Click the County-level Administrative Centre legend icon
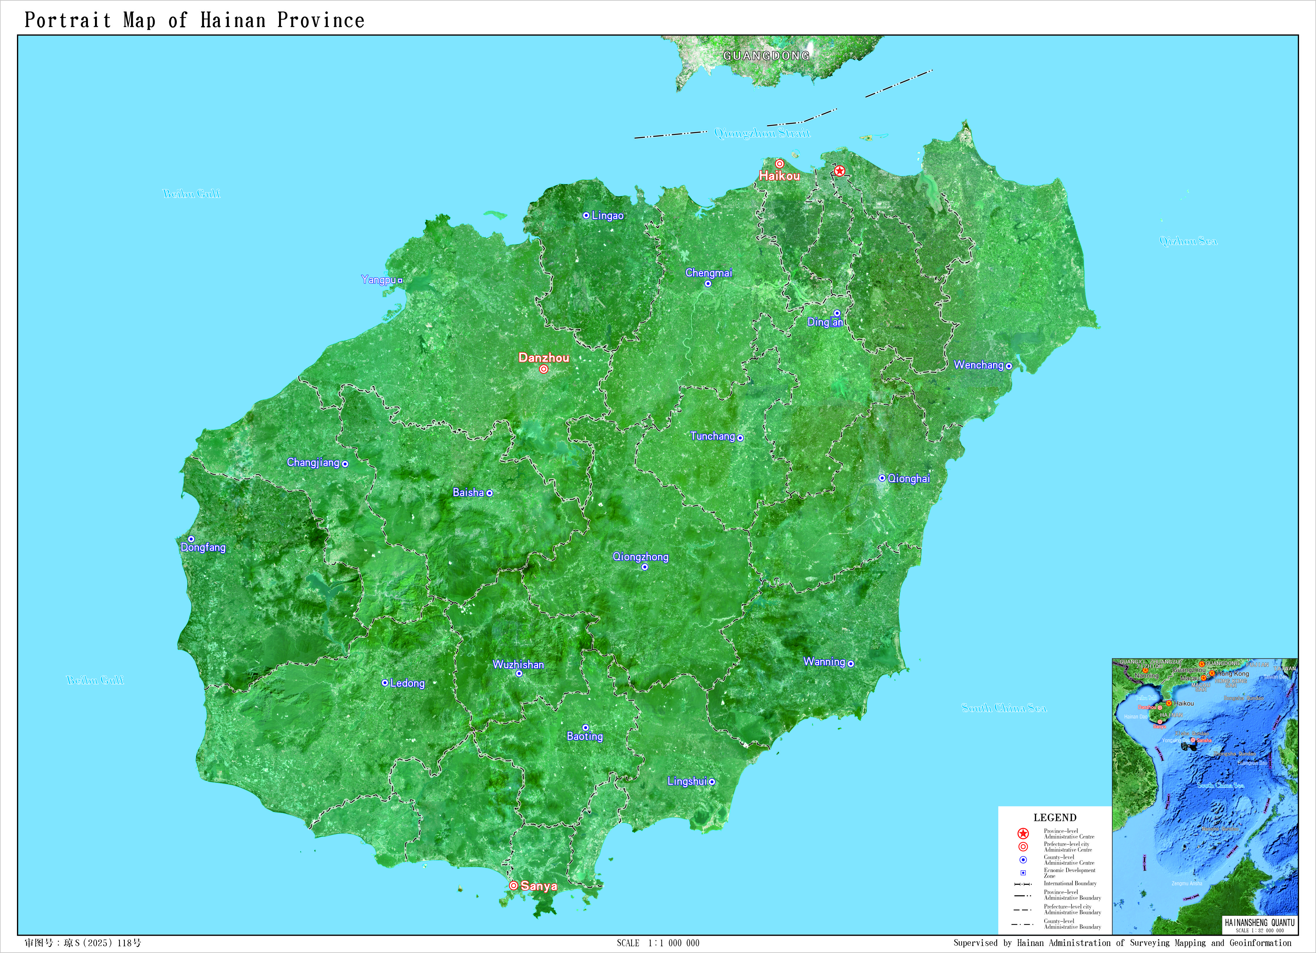 (1023, 860)
